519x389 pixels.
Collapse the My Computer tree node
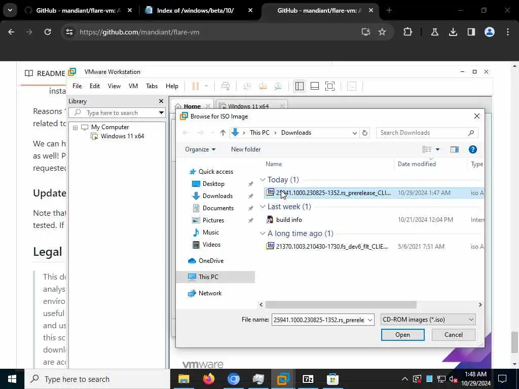pos(75,127)
